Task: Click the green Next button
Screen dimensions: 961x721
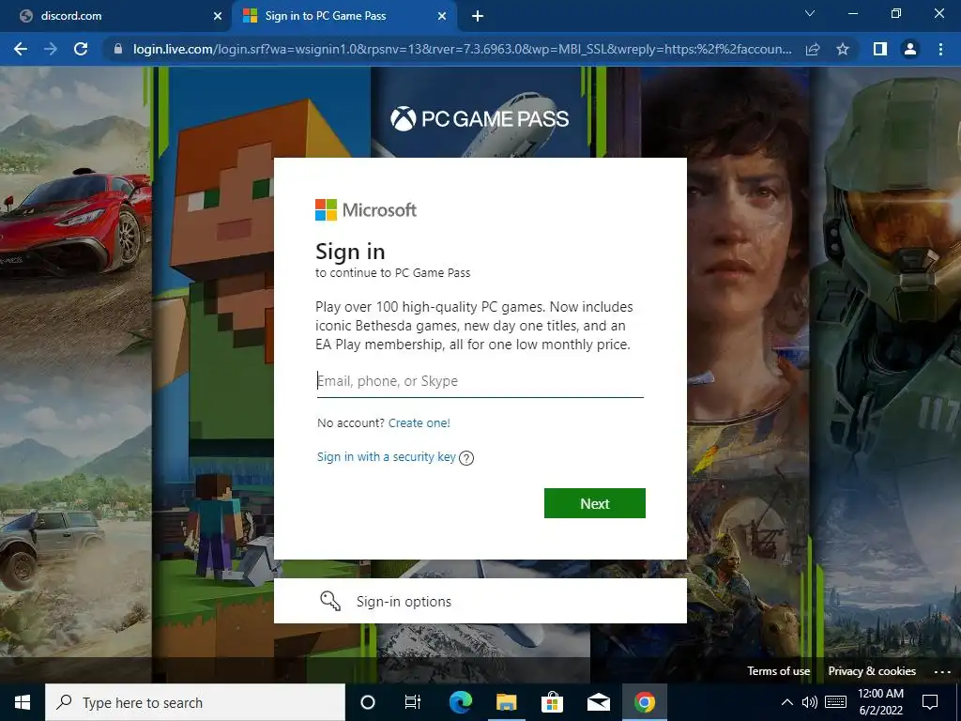Action: (594, 503)
